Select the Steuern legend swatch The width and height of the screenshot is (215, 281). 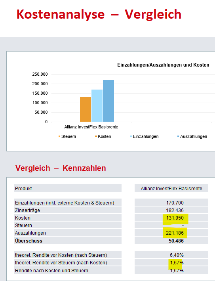pos(59,137)
